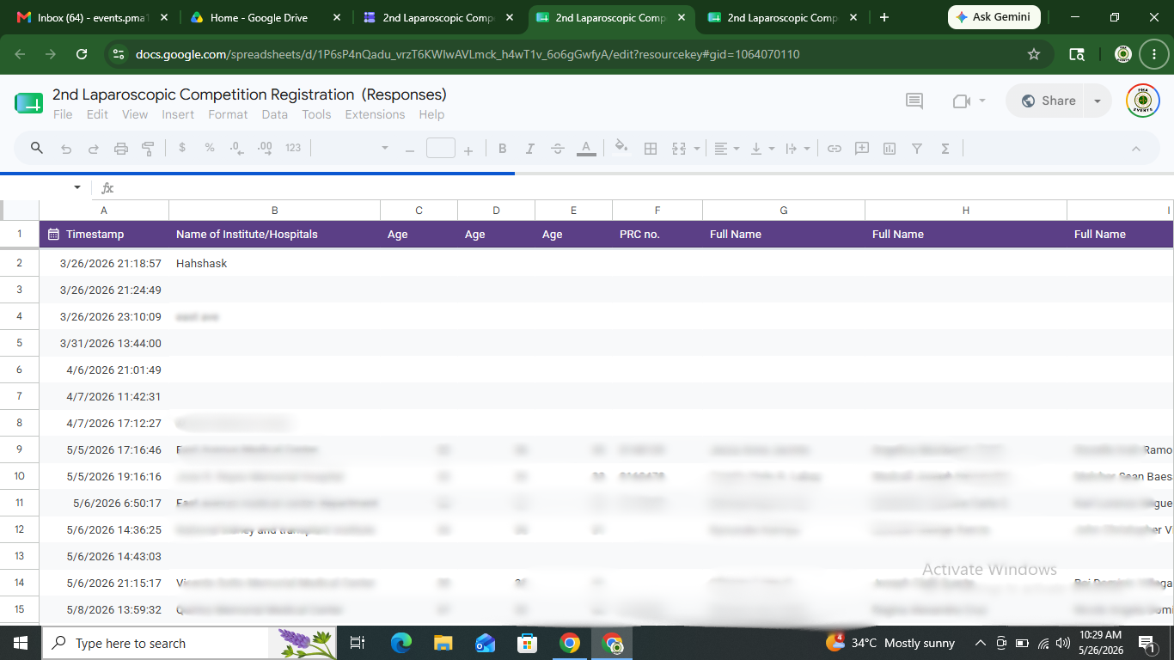Open the Functions sigma icon
This screenshot has height=660, width=1174.
945,149
